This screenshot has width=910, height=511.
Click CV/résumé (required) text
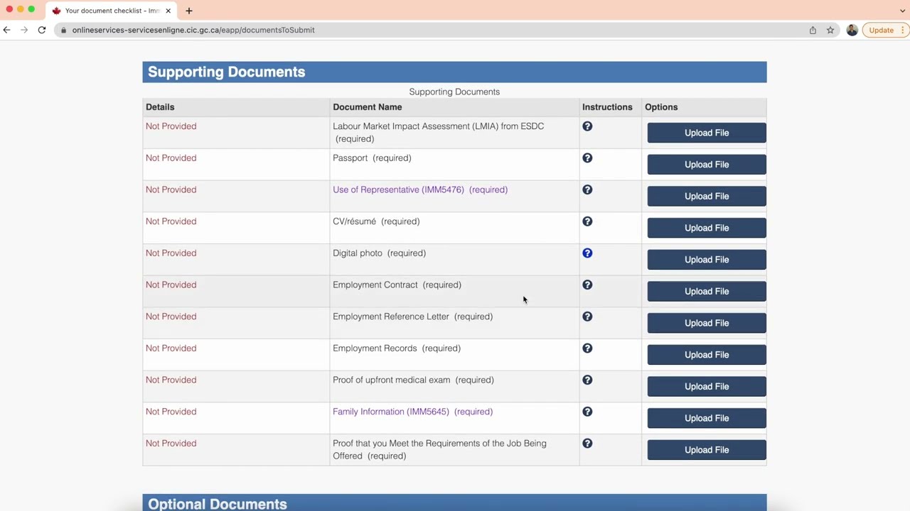(x=376, y=221)
